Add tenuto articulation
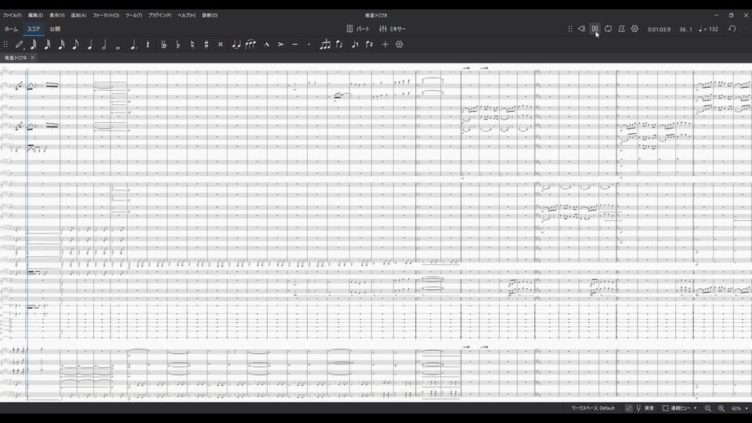 click(295, 45)
